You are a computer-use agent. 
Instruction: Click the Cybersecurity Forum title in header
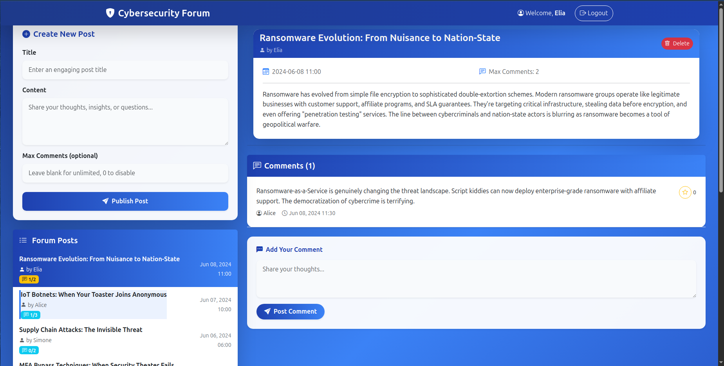click(164, 13)
